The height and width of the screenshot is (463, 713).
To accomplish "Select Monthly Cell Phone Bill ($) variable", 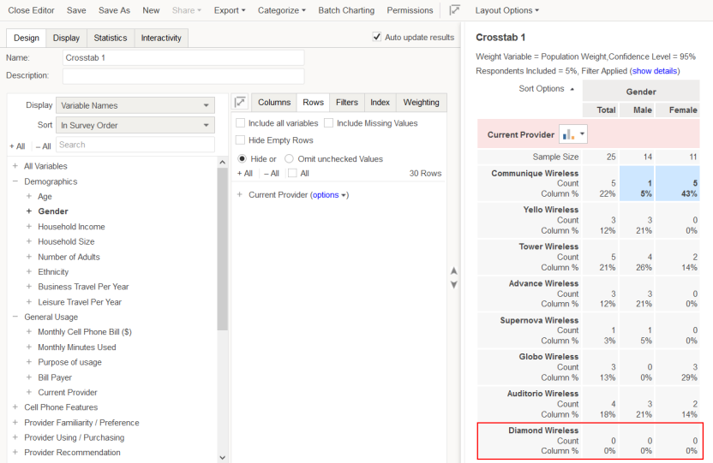I will tap(85, 332).
